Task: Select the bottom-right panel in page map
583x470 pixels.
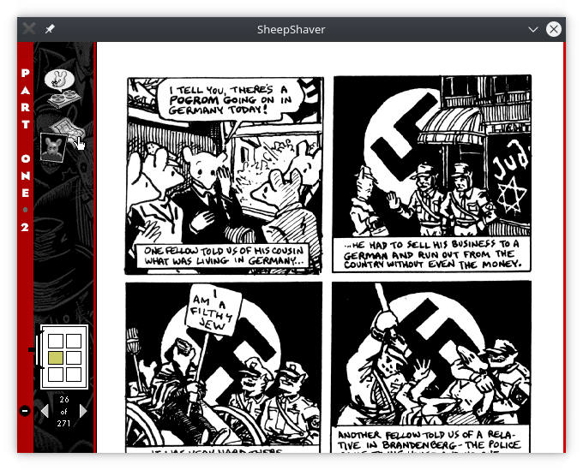Action: pos(74,374)
